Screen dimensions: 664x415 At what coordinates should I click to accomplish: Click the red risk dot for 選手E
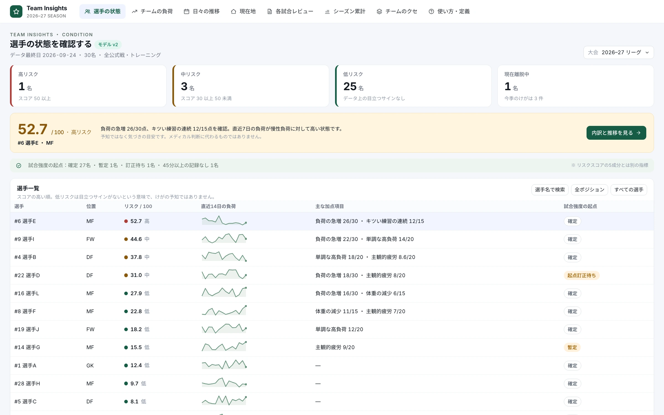point(126,221)
